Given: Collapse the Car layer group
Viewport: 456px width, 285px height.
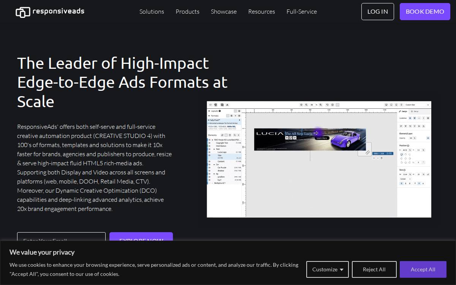Looking at the screenshot, I should [x=214, y=165].
